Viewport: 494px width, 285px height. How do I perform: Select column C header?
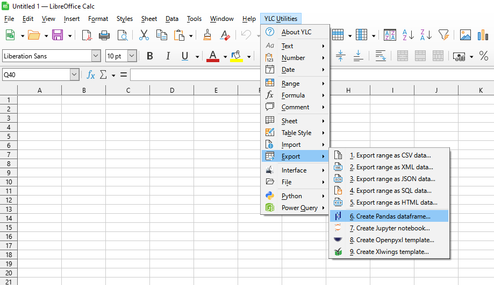point(128,91)
